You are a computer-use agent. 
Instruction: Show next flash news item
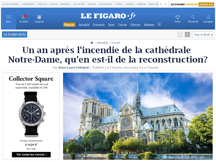[x=187, y=34]
